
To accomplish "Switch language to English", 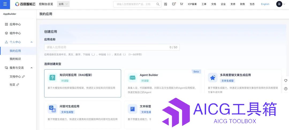I will point(265,4).
